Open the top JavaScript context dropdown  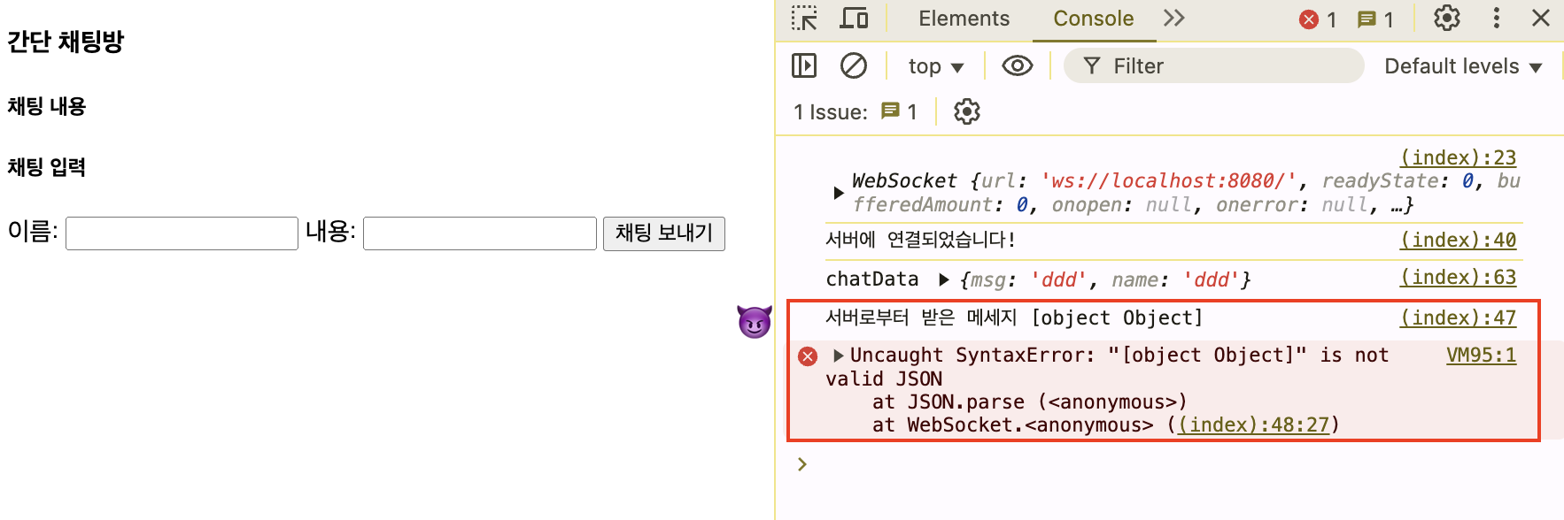tap(935, 66)
